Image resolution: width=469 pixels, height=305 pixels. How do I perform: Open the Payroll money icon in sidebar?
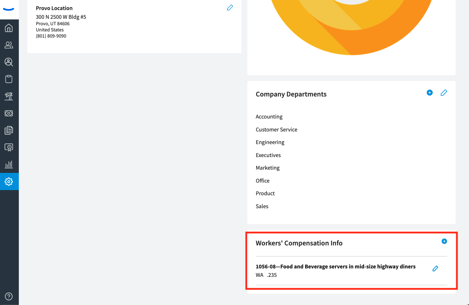point(9,113)
